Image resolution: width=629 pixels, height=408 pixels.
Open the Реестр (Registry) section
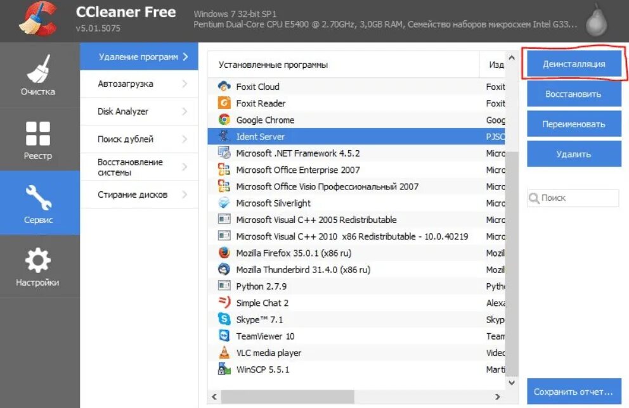tap(39, 139)
